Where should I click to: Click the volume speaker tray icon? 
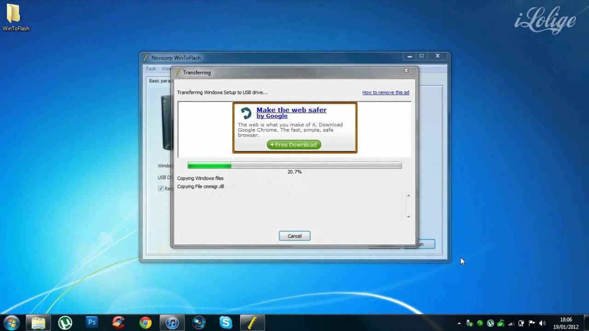pyautogui.click(x=542, y=323)
